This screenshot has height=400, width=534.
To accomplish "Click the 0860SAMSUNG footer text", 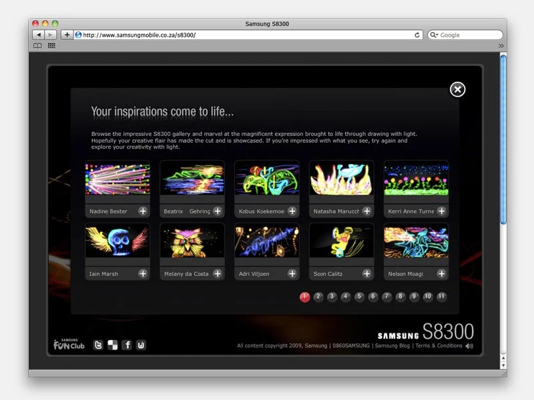I will click(351, 345).
